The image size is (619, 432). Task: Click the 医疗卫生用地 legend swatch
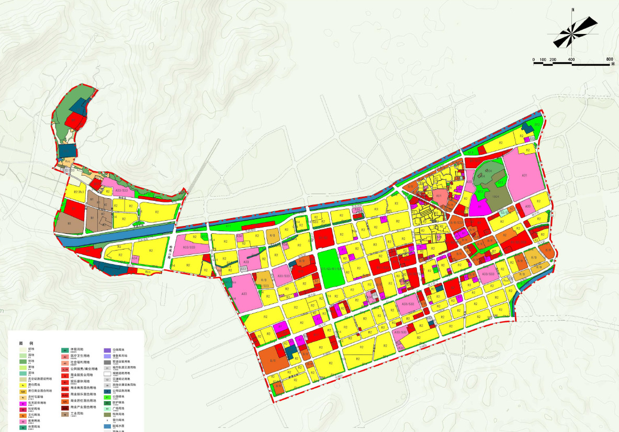[x=65, y=356]
